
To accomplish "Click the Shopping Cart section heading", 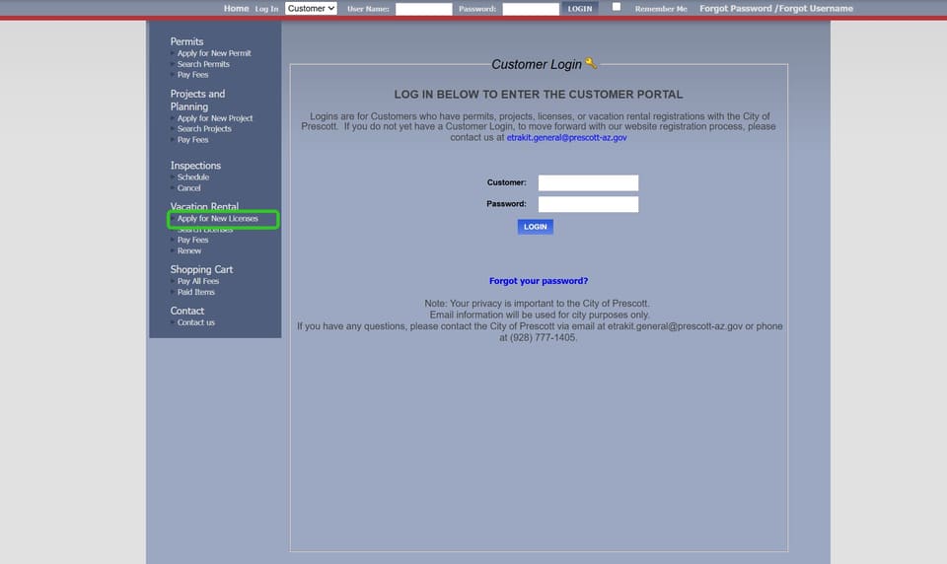I will pyautogui.click(x=201, y=269).
